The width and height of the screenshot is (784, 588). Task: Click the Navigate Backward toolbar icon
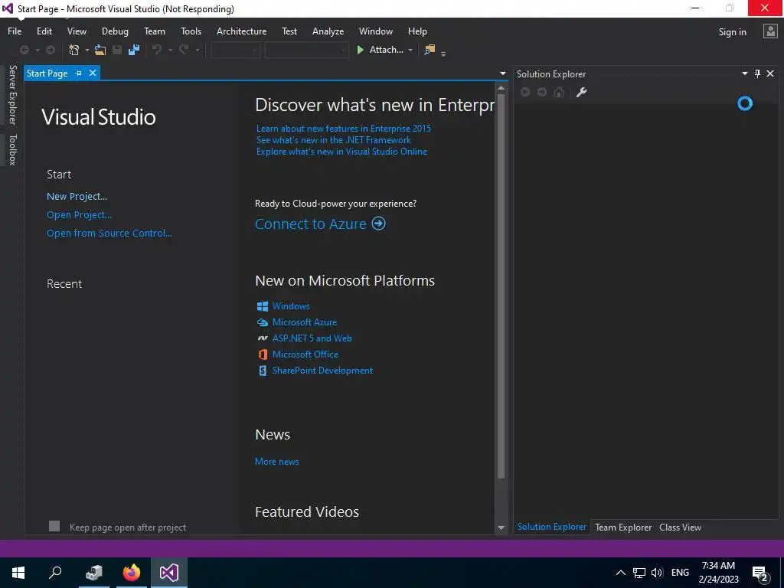point(24,50)
